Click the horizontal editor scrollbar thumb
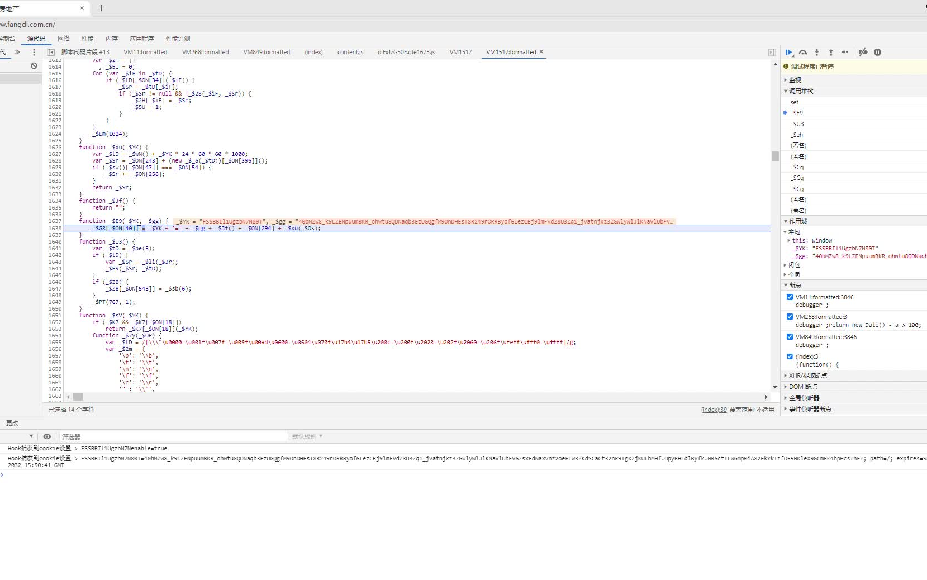Viewport: 927px width, 580px height. [x=78, y=397]
